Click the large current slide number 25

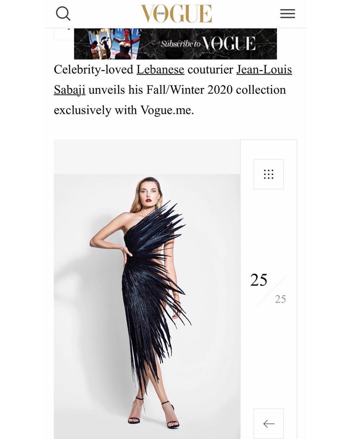pos(259,280)
